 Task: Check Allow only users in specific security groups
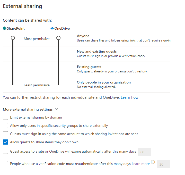point(5,126)
